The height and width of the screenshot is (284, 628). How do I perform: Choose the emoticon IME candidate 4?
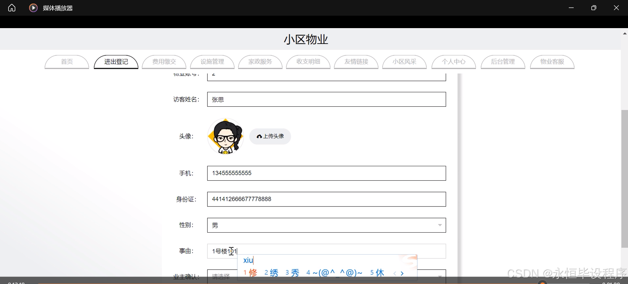coord(334,273)
